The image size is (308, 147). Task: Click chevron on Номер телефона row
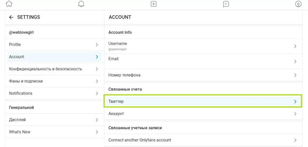coord(295,75)
